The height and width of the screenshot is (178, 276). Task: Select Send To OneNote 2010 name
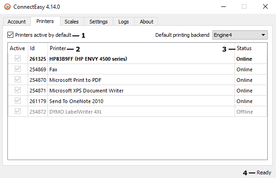76,101
